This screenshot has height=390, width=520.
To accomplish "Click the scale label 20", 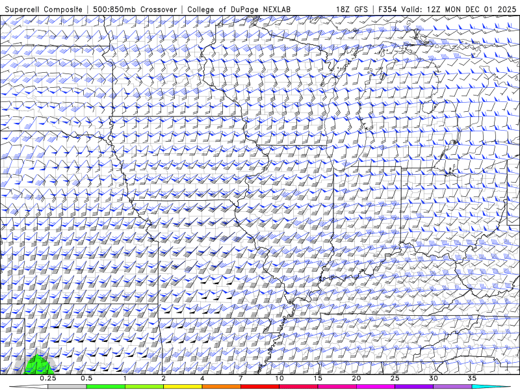I will (356, 378).
